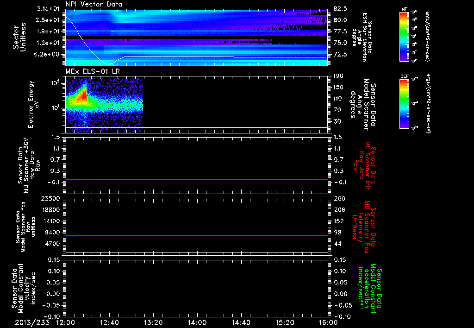
Task: Click the "44" telemetry tick label
Action: [x=337, y=244]
